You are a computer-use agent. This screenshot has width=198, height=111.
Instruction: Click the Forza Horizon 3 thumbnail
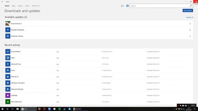point(8,23)
